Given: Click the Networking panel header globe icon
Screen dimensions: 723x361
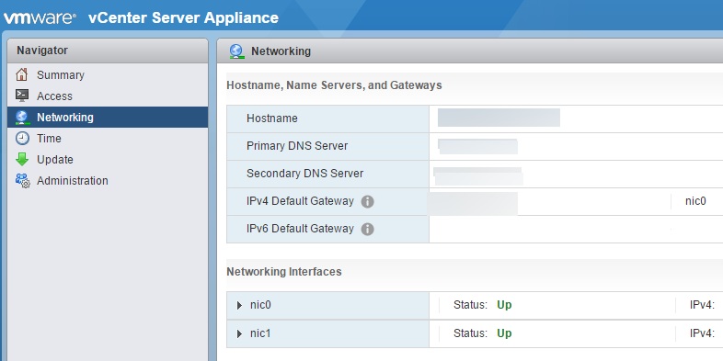Looking at the screenshot, I should (x=236, y=51).
